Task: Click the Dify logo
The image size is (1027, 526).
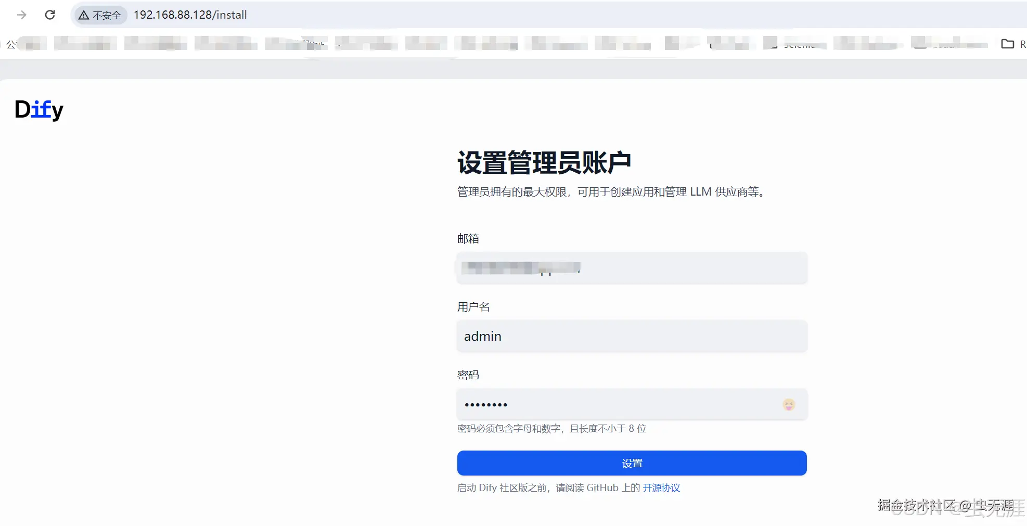Action: 38,109
